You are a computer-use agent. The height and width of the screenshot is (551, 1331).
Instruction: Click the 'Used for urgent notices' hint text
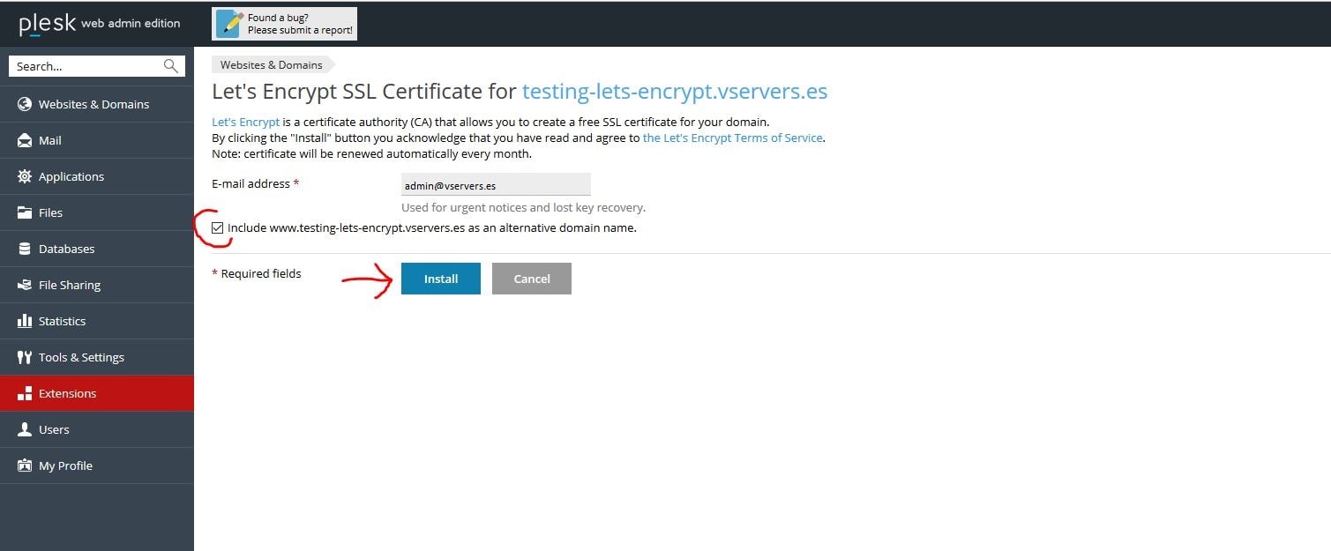[523, 208]
